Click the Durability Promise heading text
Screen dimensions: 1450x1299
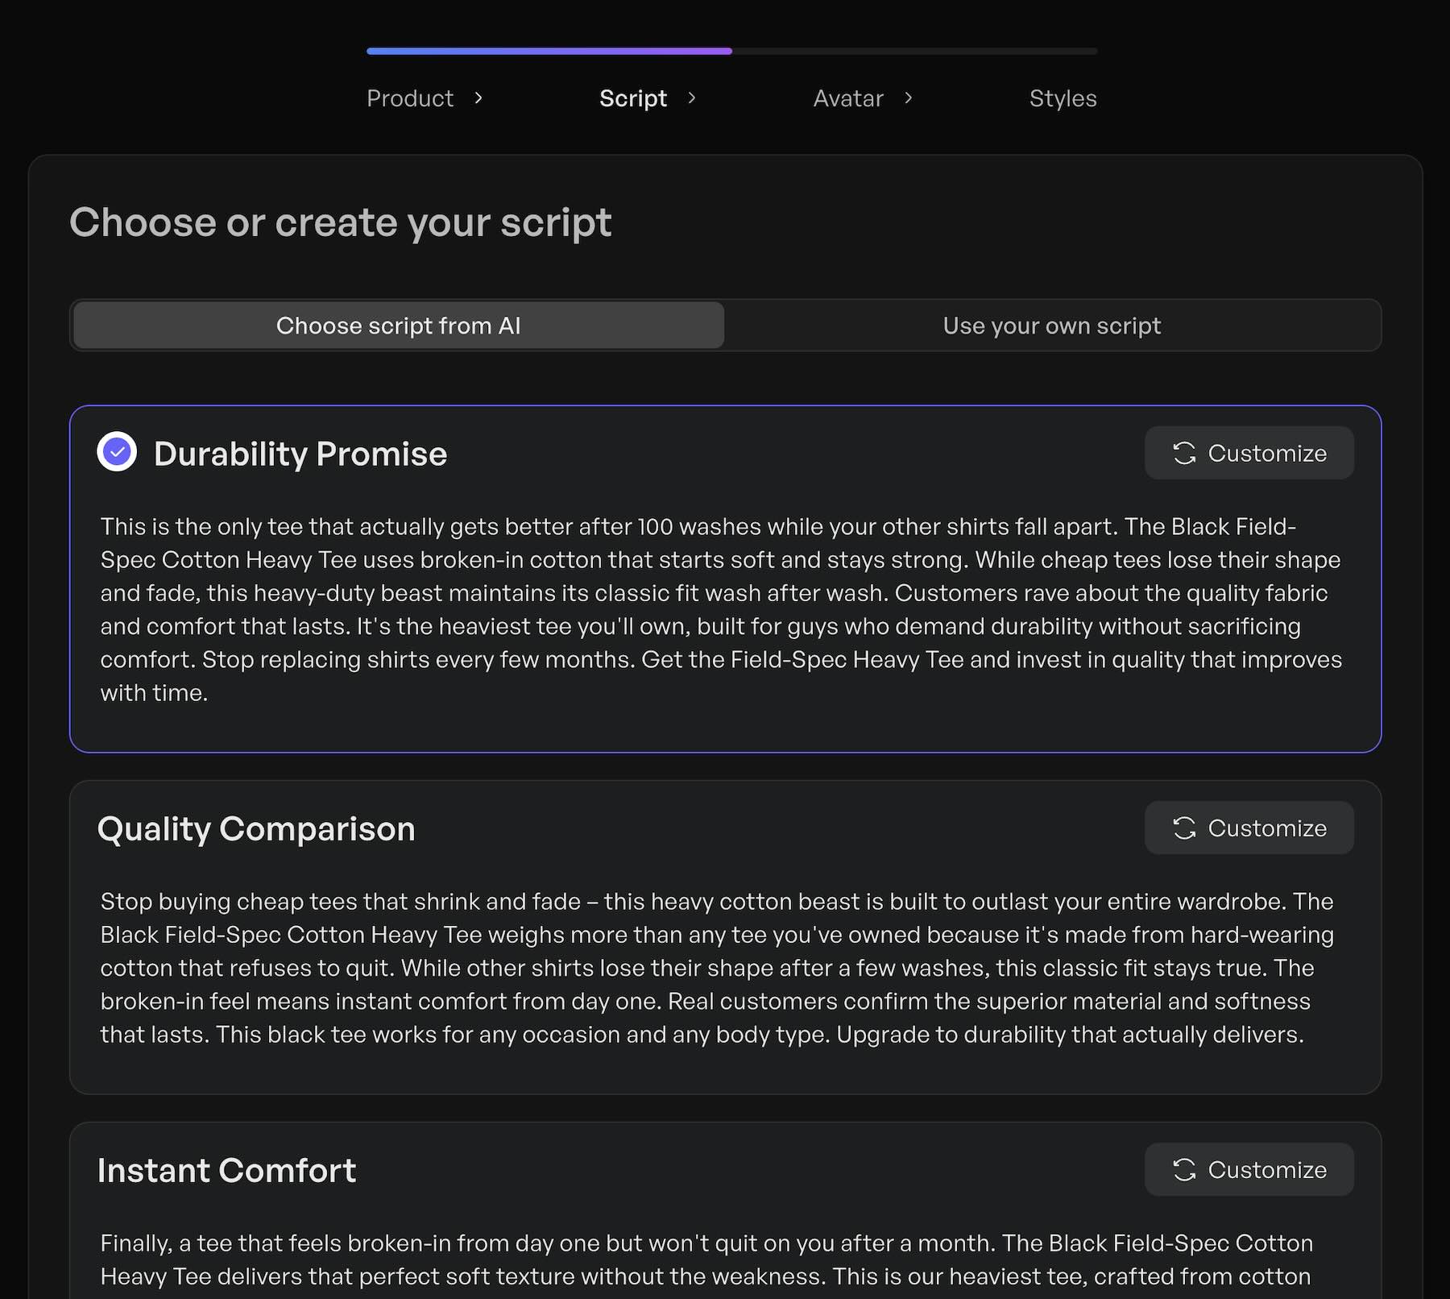pyautogui.click(x=300, y=453)
